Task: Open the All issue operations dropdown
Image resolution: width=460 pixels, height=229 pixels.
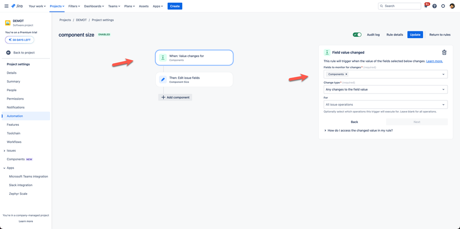Action: [385, 105]
